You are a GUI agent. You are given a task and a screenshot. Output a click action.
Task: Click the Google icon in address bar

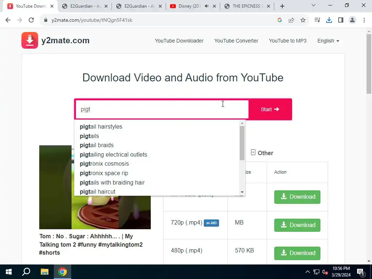[279, 20]
